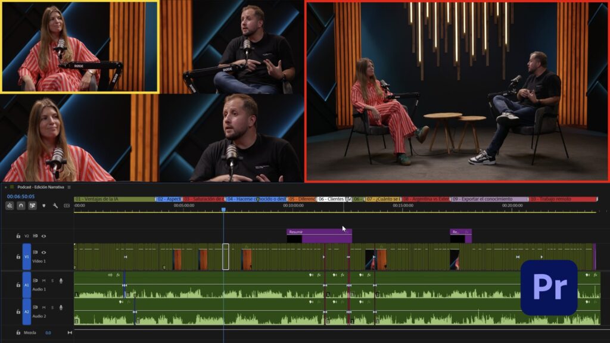Click the Add Marker shield icon

[x=43, y=206]
